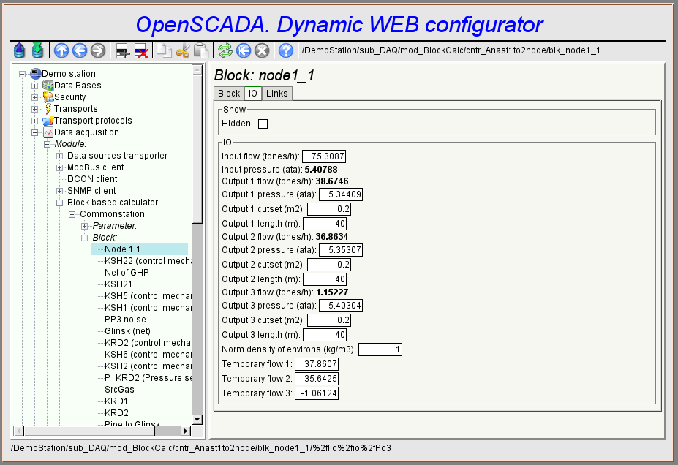
Task: Click the Transport protocols folder icon
Action: (x=48, y=121)
